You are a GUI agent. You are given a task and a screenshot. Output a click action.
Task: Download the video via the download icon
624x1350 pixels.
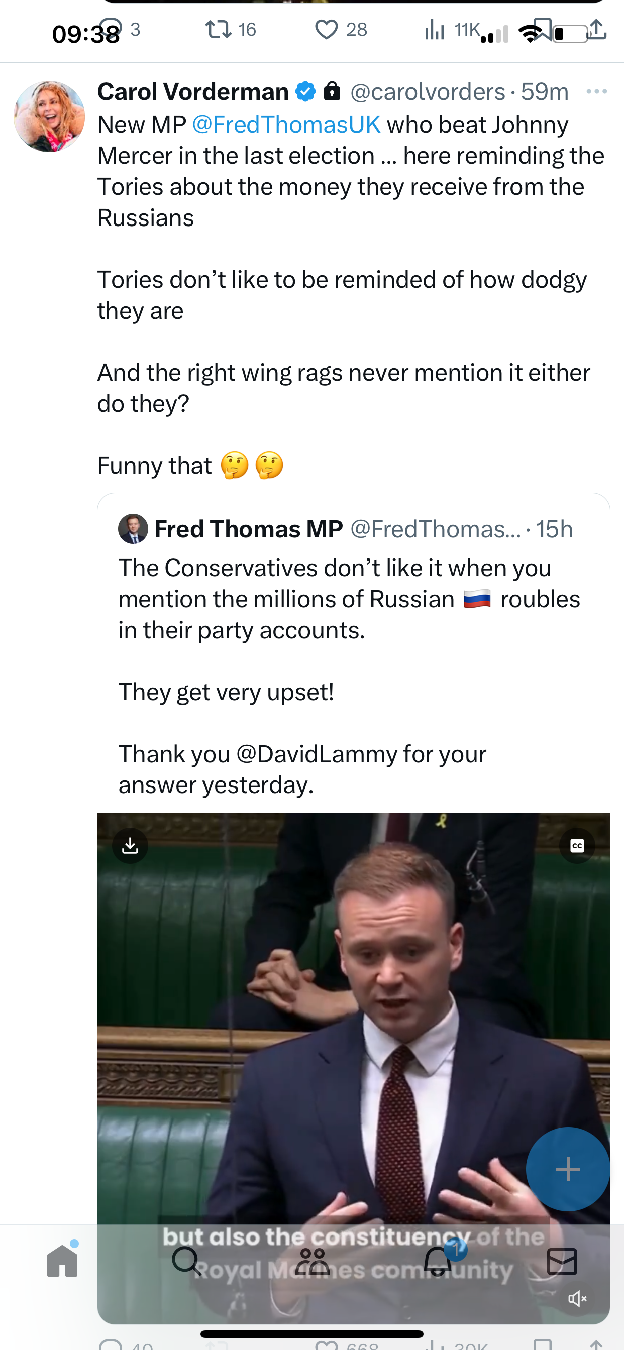tap(130, 845)
